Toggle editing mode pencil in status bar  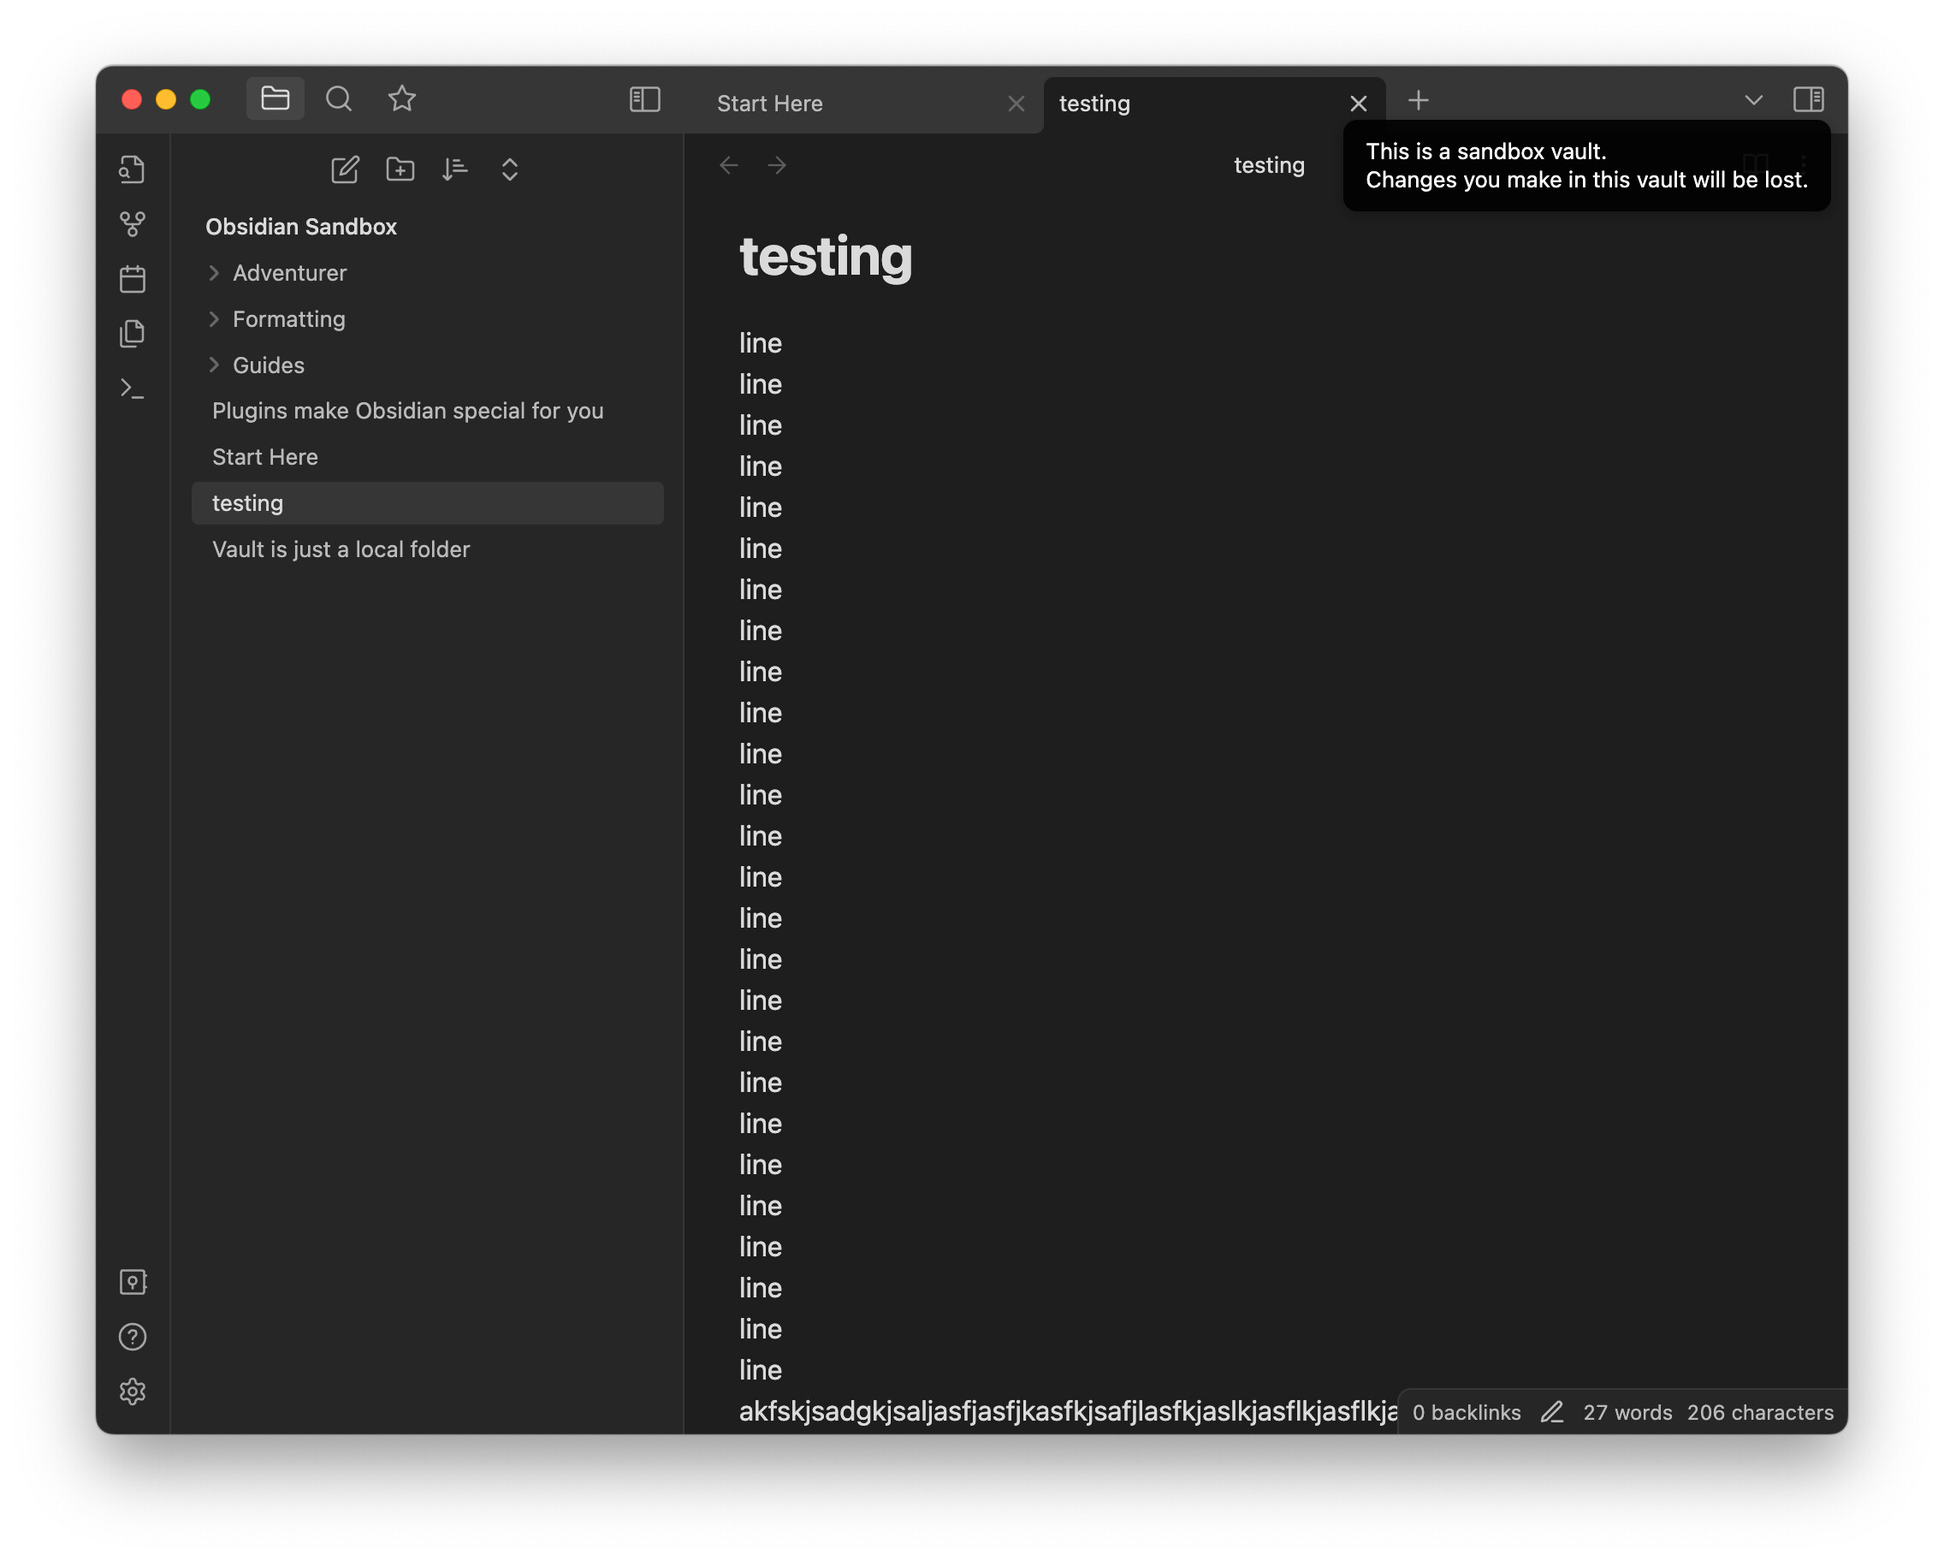click(1551, 1412)
